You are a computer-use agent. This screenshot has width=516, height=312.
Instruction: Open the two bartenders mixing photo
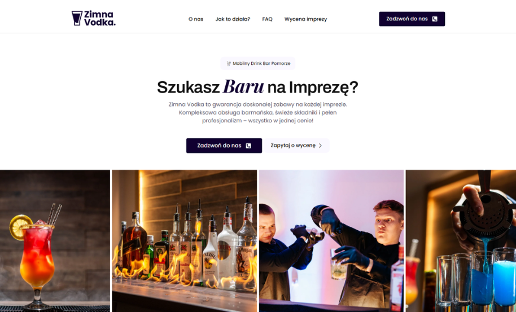tap(331, 241)
